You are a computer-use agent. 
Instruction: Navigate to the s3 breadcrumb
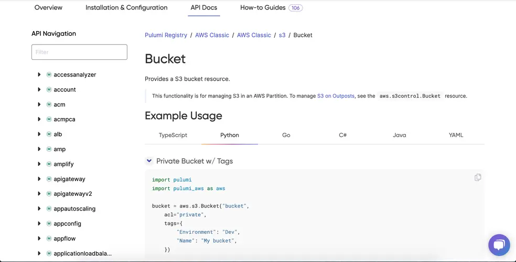tap(282, 35)
